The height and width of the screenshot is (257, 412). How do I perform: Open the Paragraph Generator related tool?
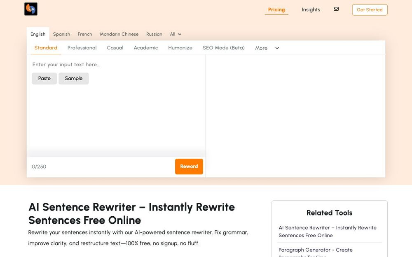316,250
